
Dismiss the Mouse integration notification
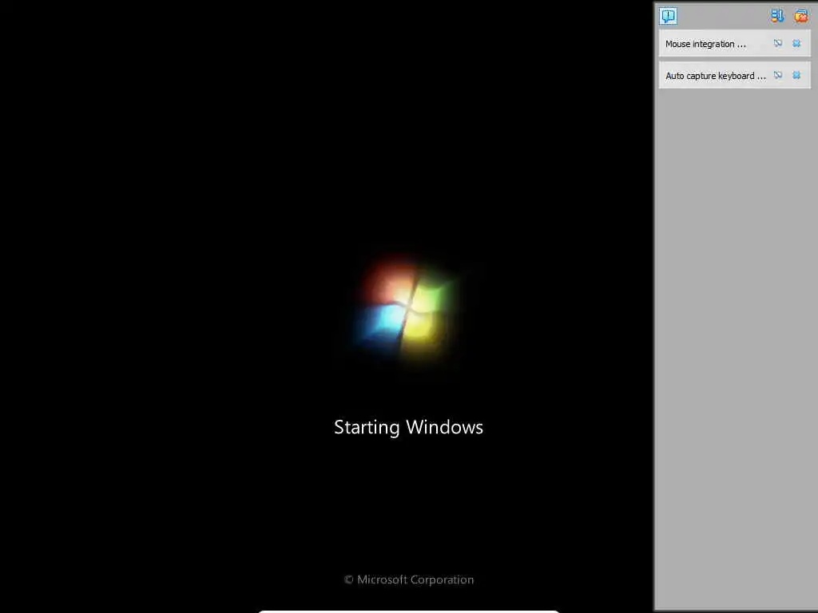pyautogui.click(x=796, y=43)
